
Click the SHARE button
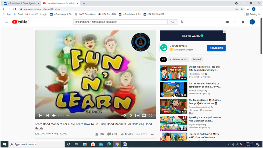click(127, 134)
